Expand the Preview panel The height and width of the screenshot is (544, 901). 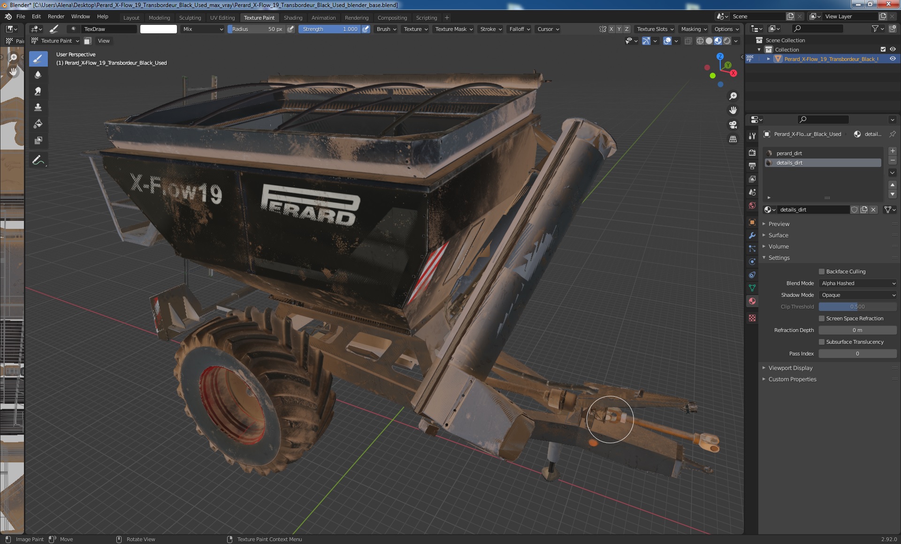click(x=779, y=224)
